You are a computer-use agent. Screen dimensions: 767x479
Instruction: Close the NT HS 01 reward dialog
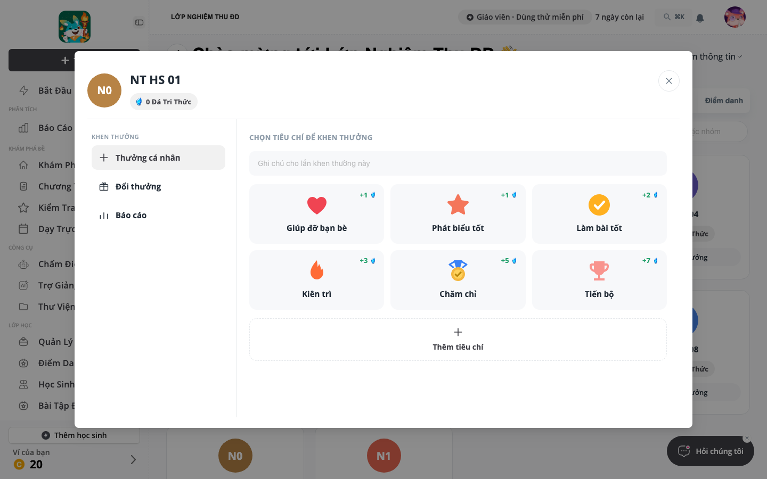[x=669, y=81]
